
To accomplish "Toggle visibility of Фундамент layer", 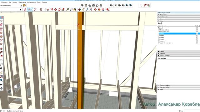I will pos(197,41).
